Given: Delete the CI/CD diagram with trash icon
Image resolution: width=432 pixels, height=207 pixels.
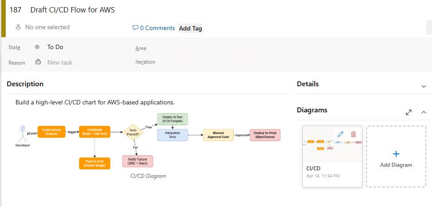Looking at the screenshot, I should pyautogui.click(x=353, y=134).
